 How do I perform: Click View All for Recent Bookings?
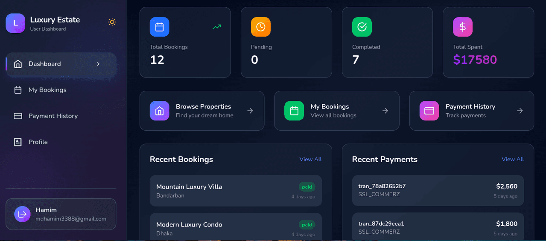[x=310, y=159]
